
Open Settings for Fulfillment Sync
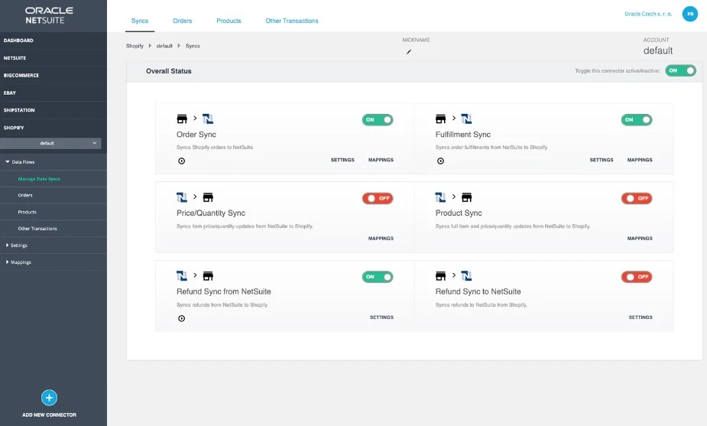click(602, 160)
